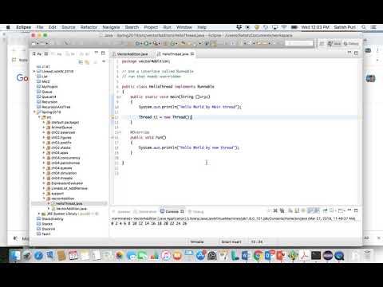Open the Refactor menu
This screenshot has height=287, width=383.
click(x=89, y=27)
